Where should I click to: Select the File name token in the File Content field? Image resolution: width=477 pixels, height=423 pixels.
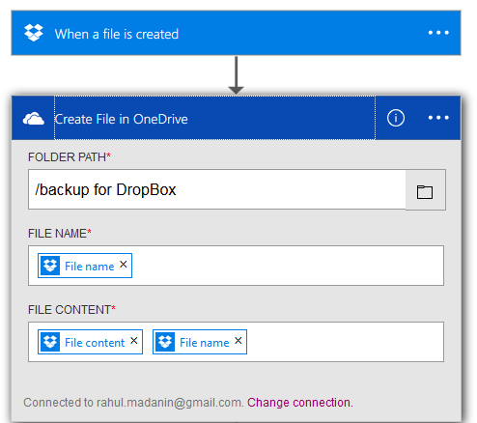(x=200, y=342)
